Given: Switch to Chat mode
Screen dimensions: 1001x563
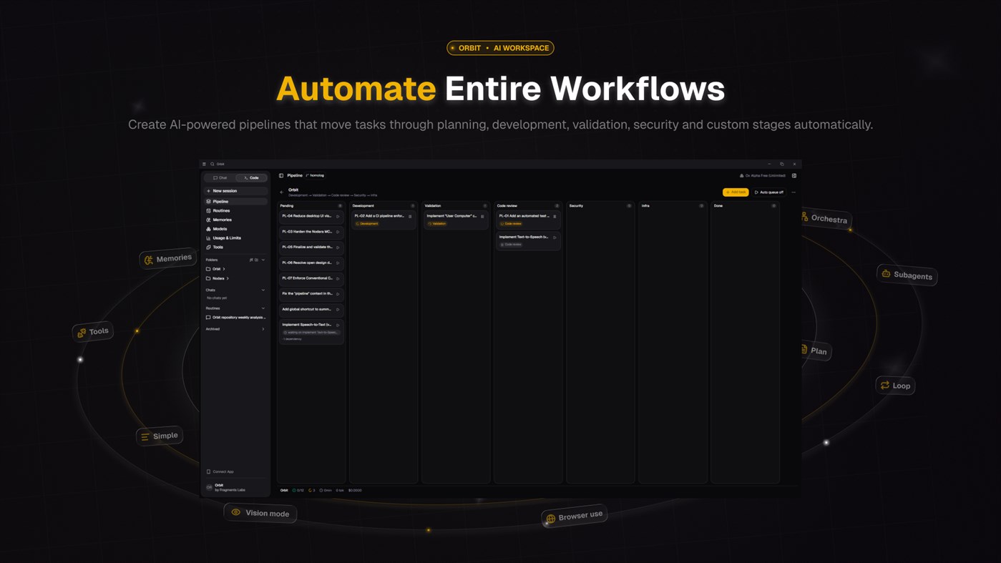Looking at the screenshot, I should coord(220,178).
